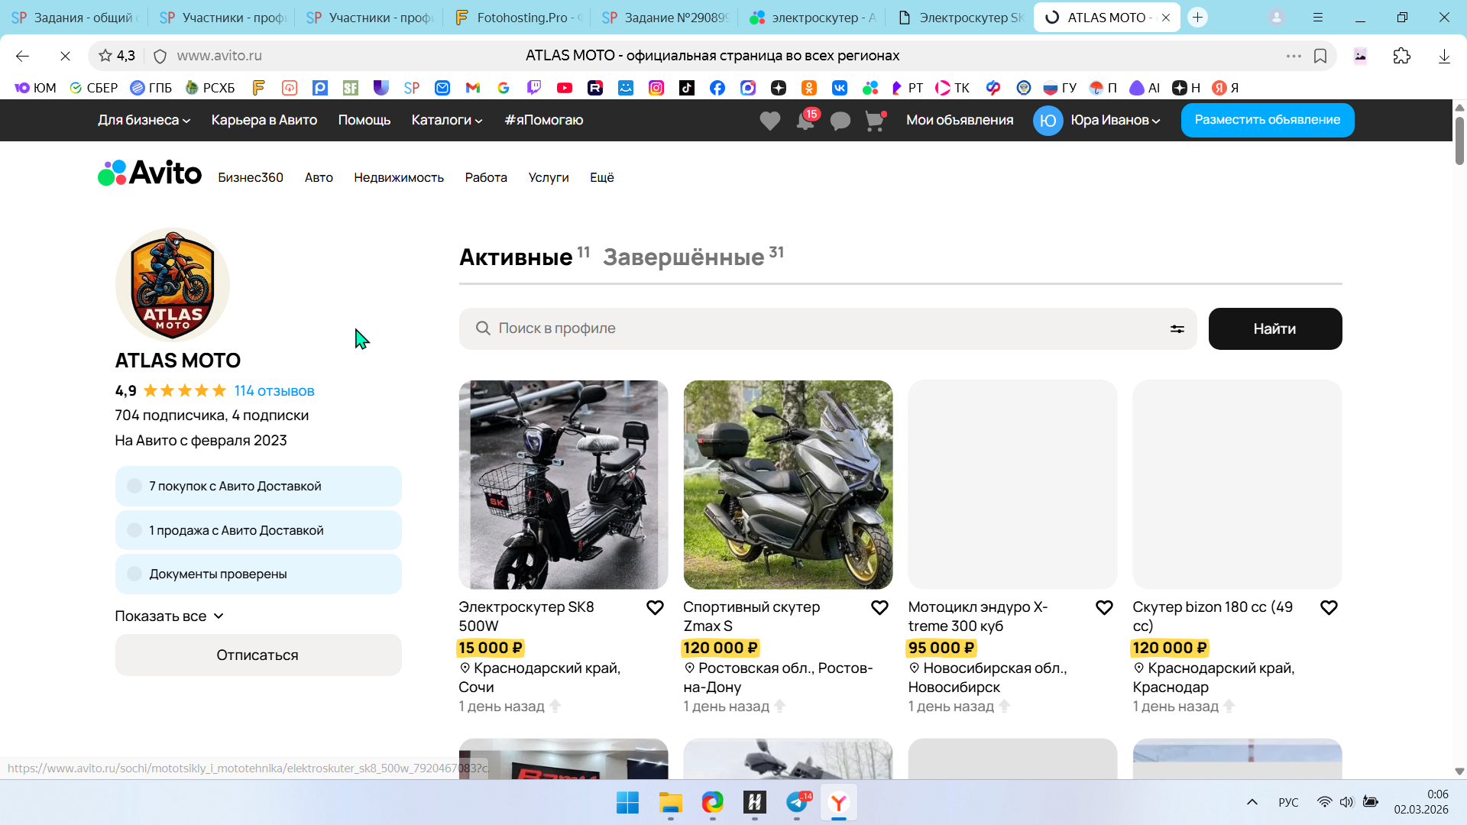Open 114 отзывов reviews link

[x=274, y=391]
